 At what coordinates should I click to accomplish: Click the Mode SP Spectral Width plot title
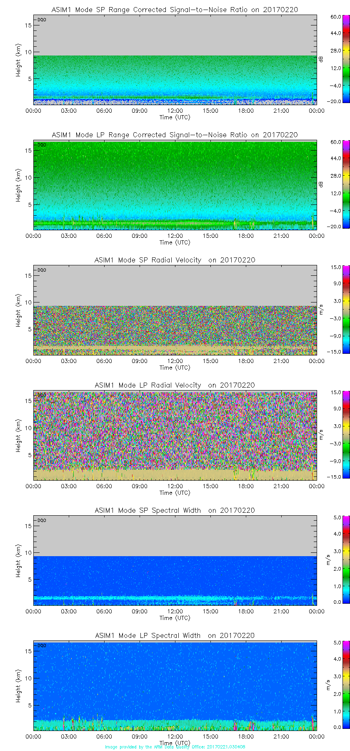tap(175, 510)
